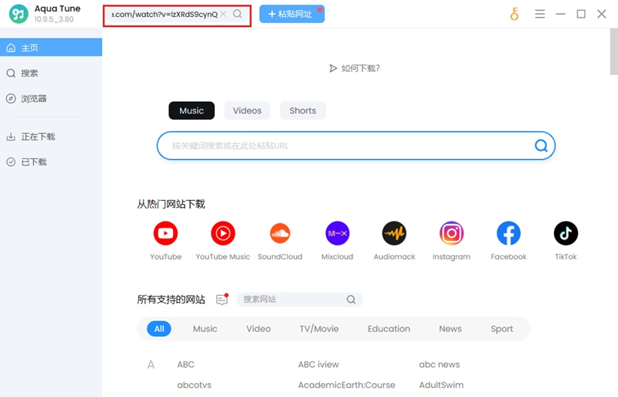This screenshot has height=397, width=618.
Task: Open the AcademicEarth:Course site link
Action: (x=346, y=385)
